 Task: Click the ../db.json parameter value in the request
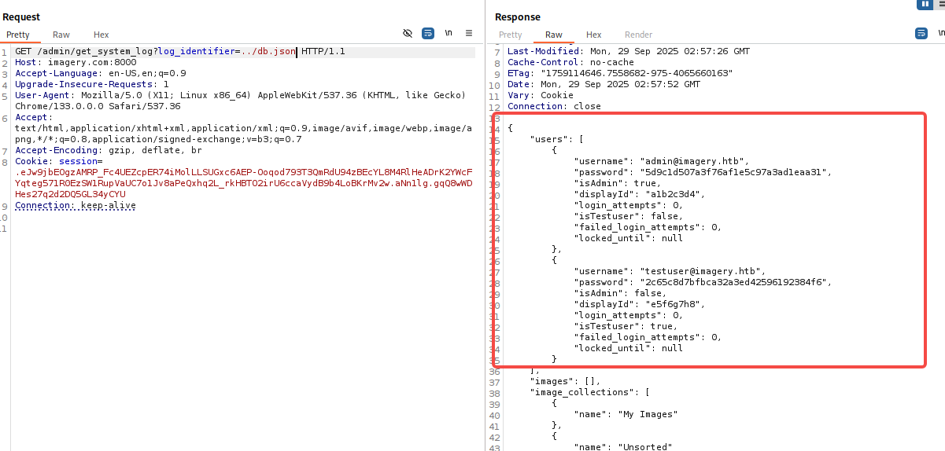269,52
